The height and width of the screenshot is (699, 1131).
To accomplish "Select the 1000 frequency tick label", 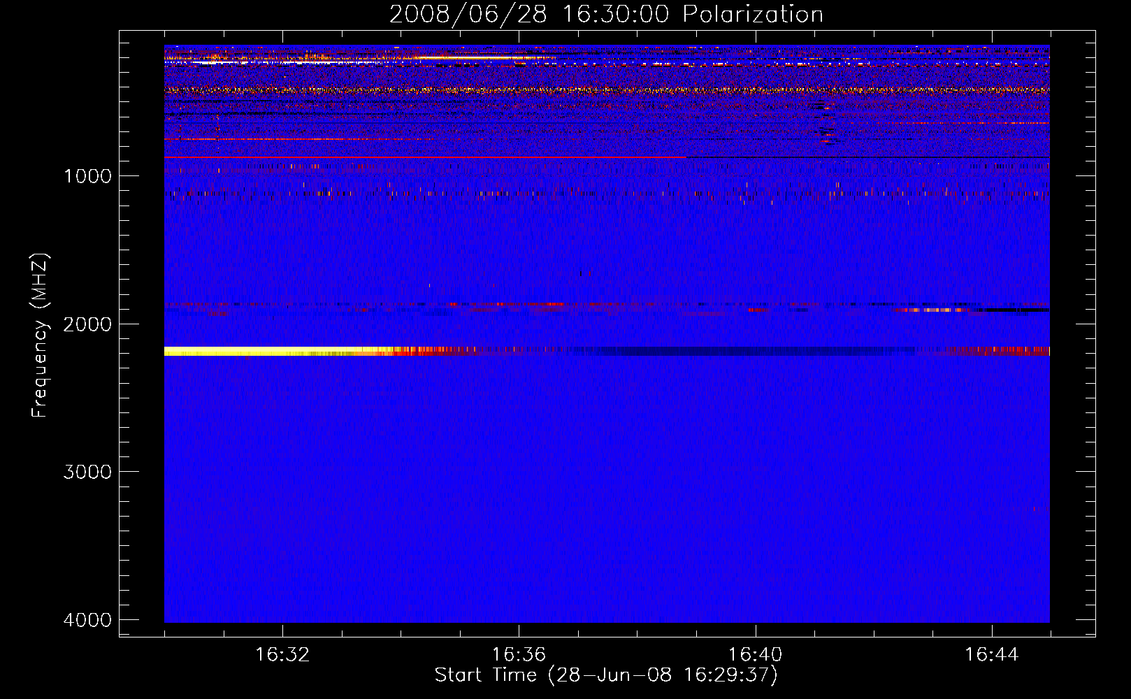I will coord(87,176).
